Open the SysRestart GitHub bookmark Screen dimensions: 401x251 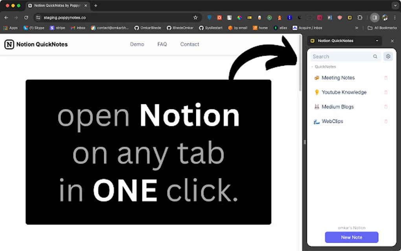[x=211, y=28]
